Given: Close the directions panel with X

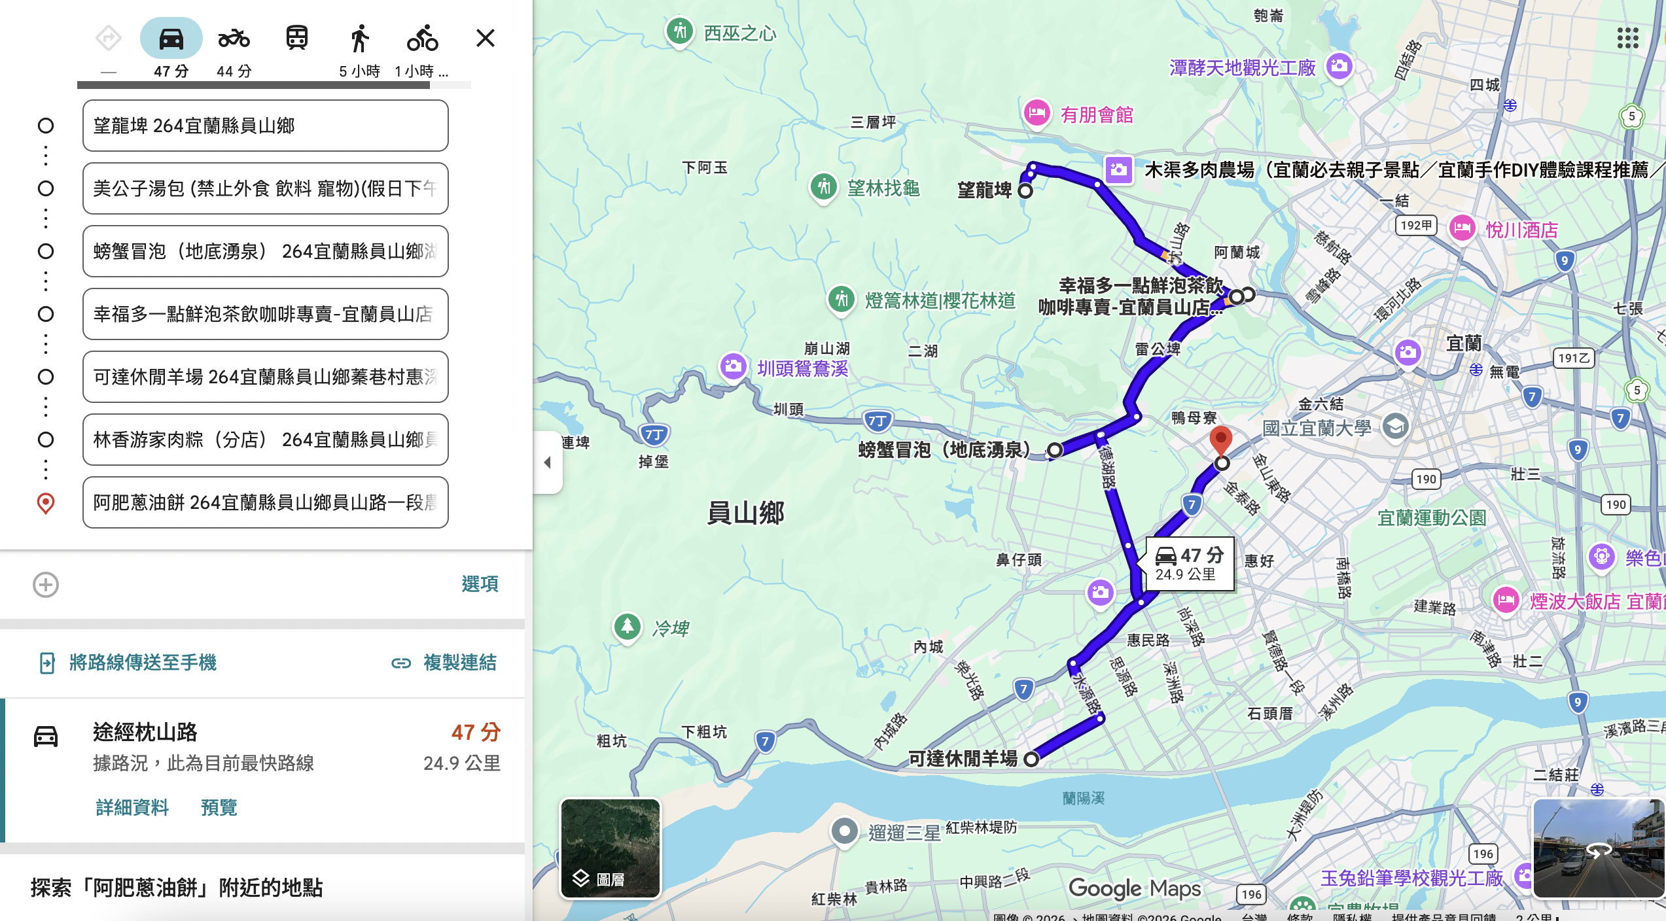Looking at the screenshot, I should [x=485, y=38].
